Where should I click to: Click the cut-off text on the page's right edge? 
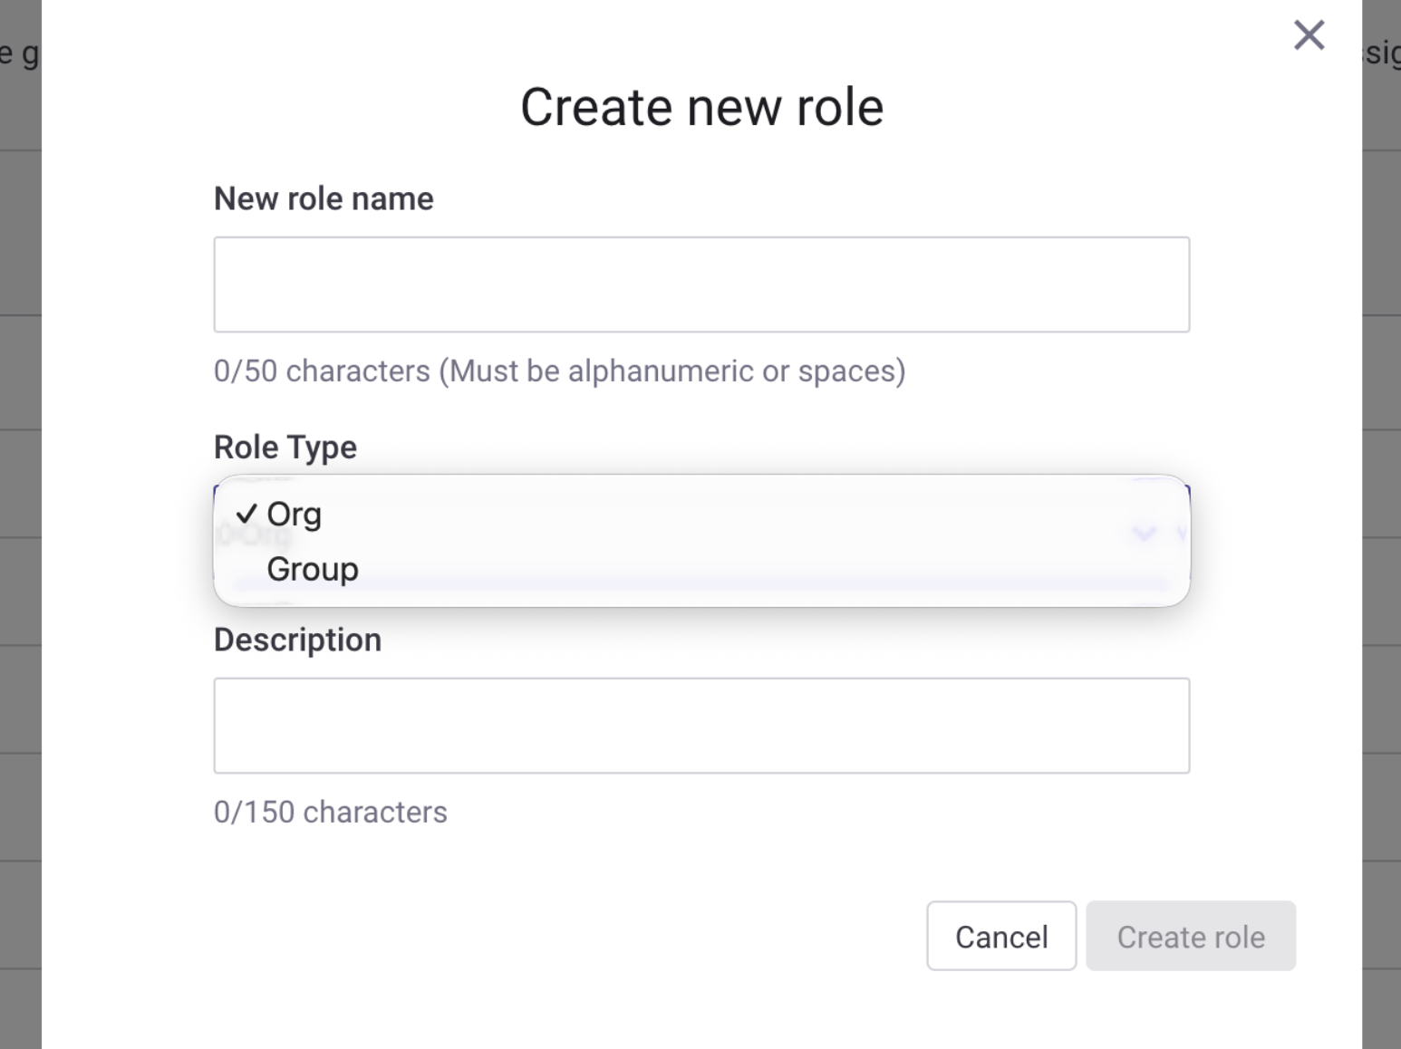click(1383, 53)
